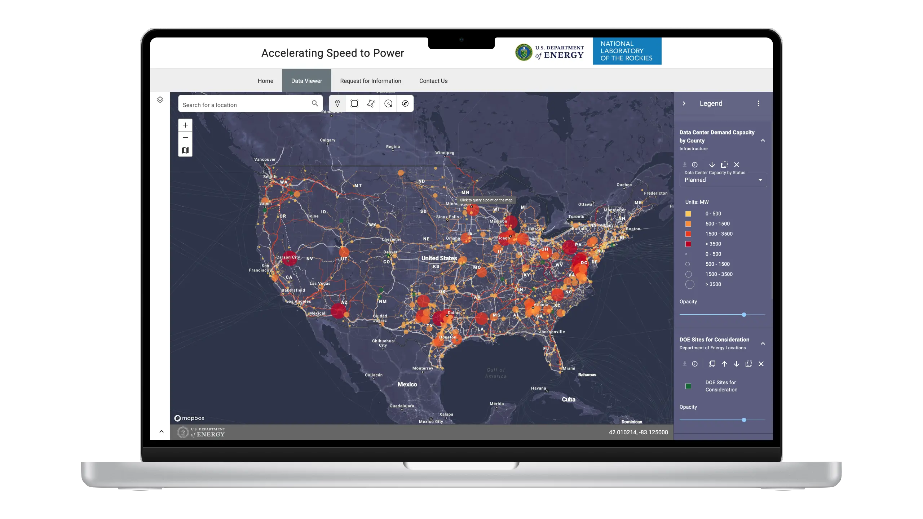Toggle the basemap switcher button

click(185, 150)
